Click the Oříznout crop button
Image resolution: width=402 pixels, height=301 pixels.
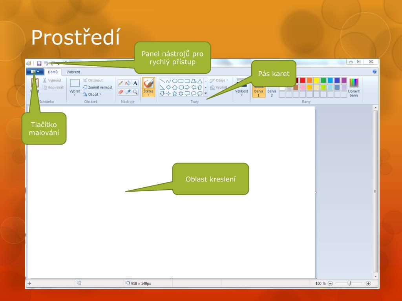[x=93, y=80]
